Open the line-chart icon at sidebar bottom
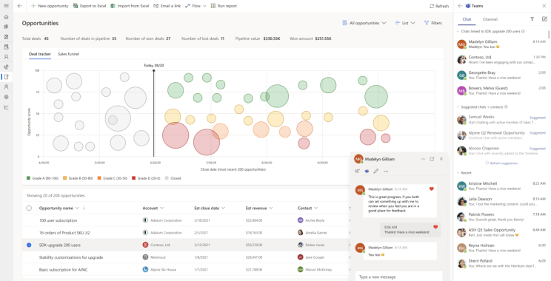Viewport: 551px width, 281px height. point(6,107)
